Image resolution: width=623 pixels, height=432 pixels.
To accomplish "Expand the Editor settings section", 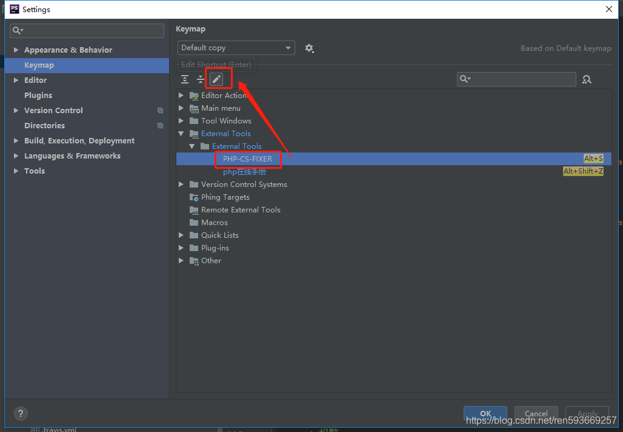I will pos(16,80).
